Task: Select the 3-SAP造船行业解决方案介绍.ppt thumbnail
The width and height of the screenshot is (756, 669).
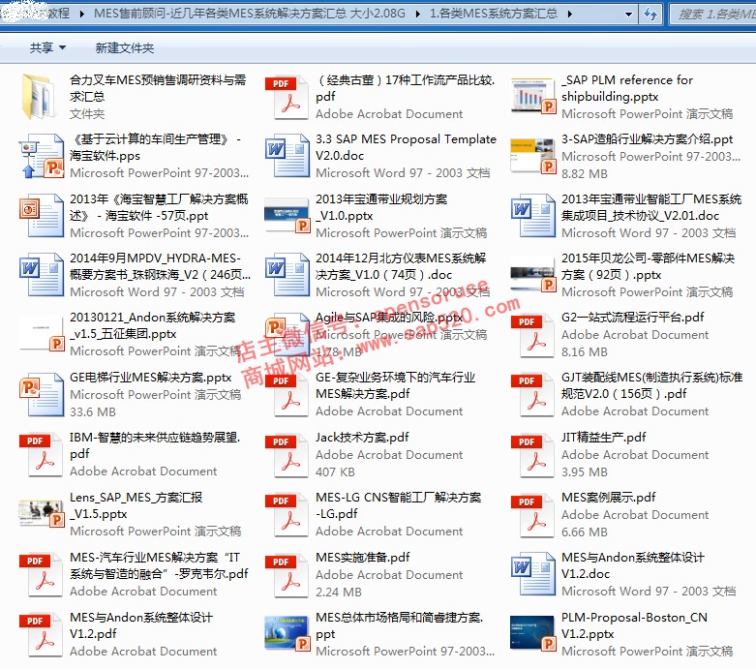Action: [x=532, y=156]
